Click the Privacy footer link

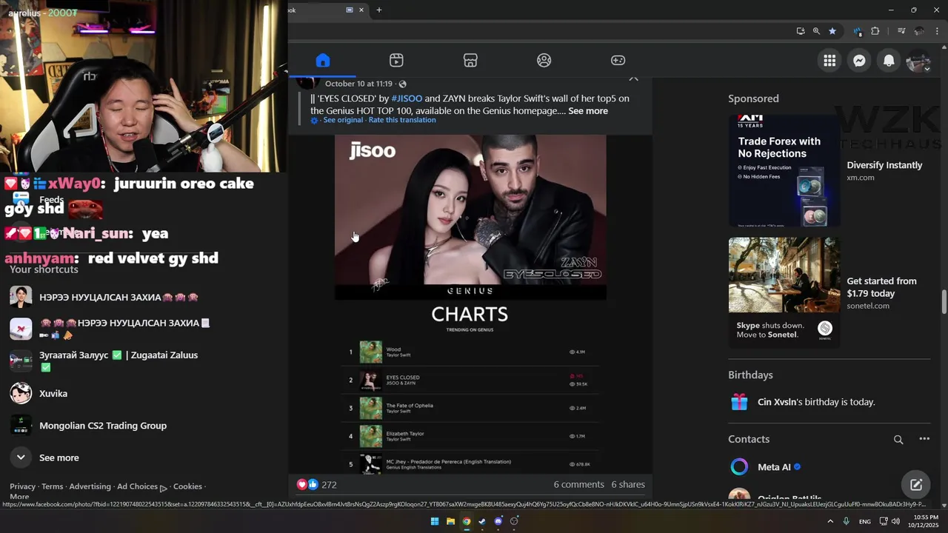(x=22, y=486)
